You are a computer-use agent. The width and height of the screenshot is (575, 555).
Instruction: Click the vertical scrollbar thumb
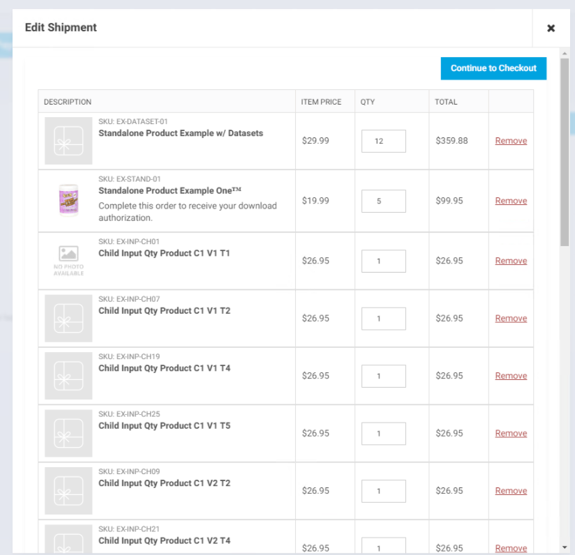[x=565, y=152]
